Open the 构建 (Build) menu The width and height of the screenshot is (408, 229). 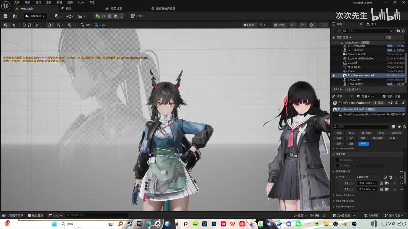click(x=60, y=3)
